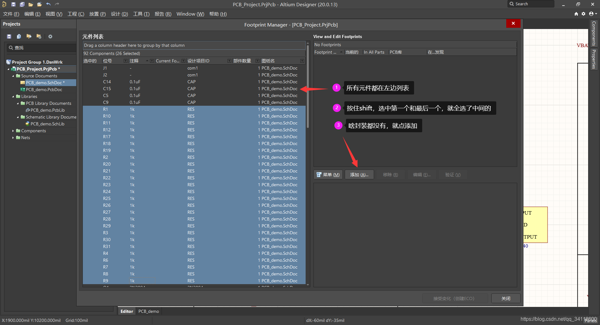Open filter dropdown for 设计项目ID column
600x325 pixels.
point(229,61)
